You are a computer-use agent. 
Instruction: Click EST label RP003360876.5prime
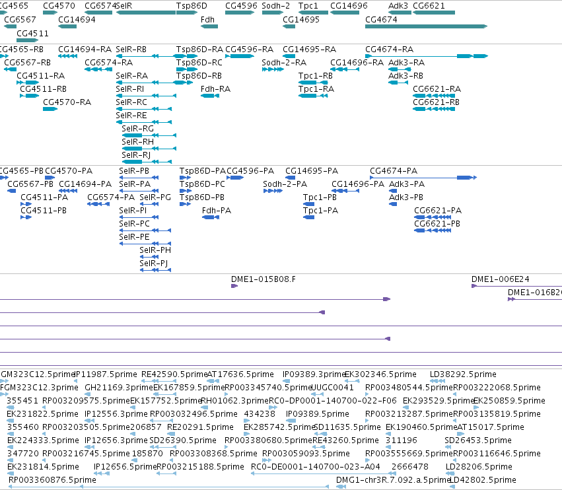pyautogui.click(x=52, y=480)
